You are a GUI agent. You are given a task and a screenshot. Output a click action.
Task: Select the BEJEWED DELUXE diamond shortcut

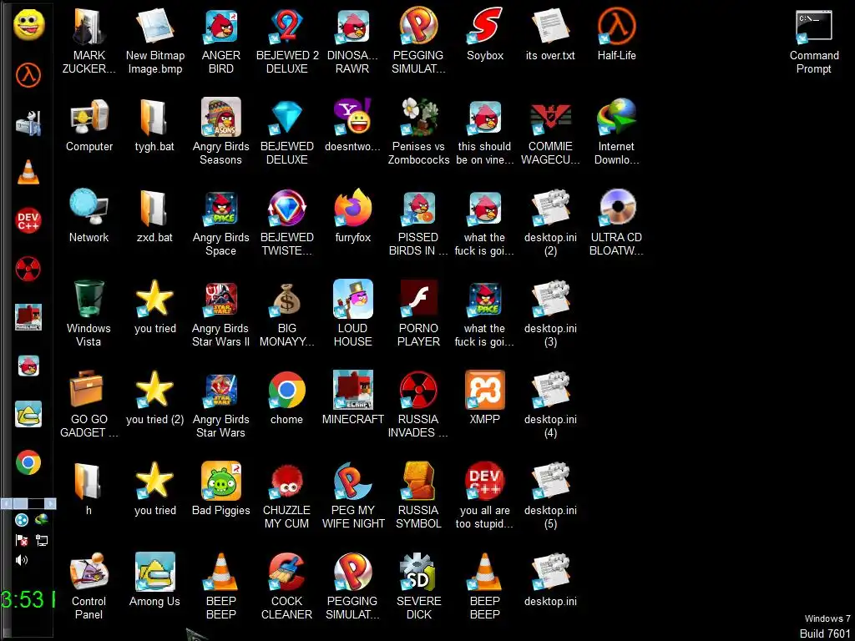(x=287, y=131)
